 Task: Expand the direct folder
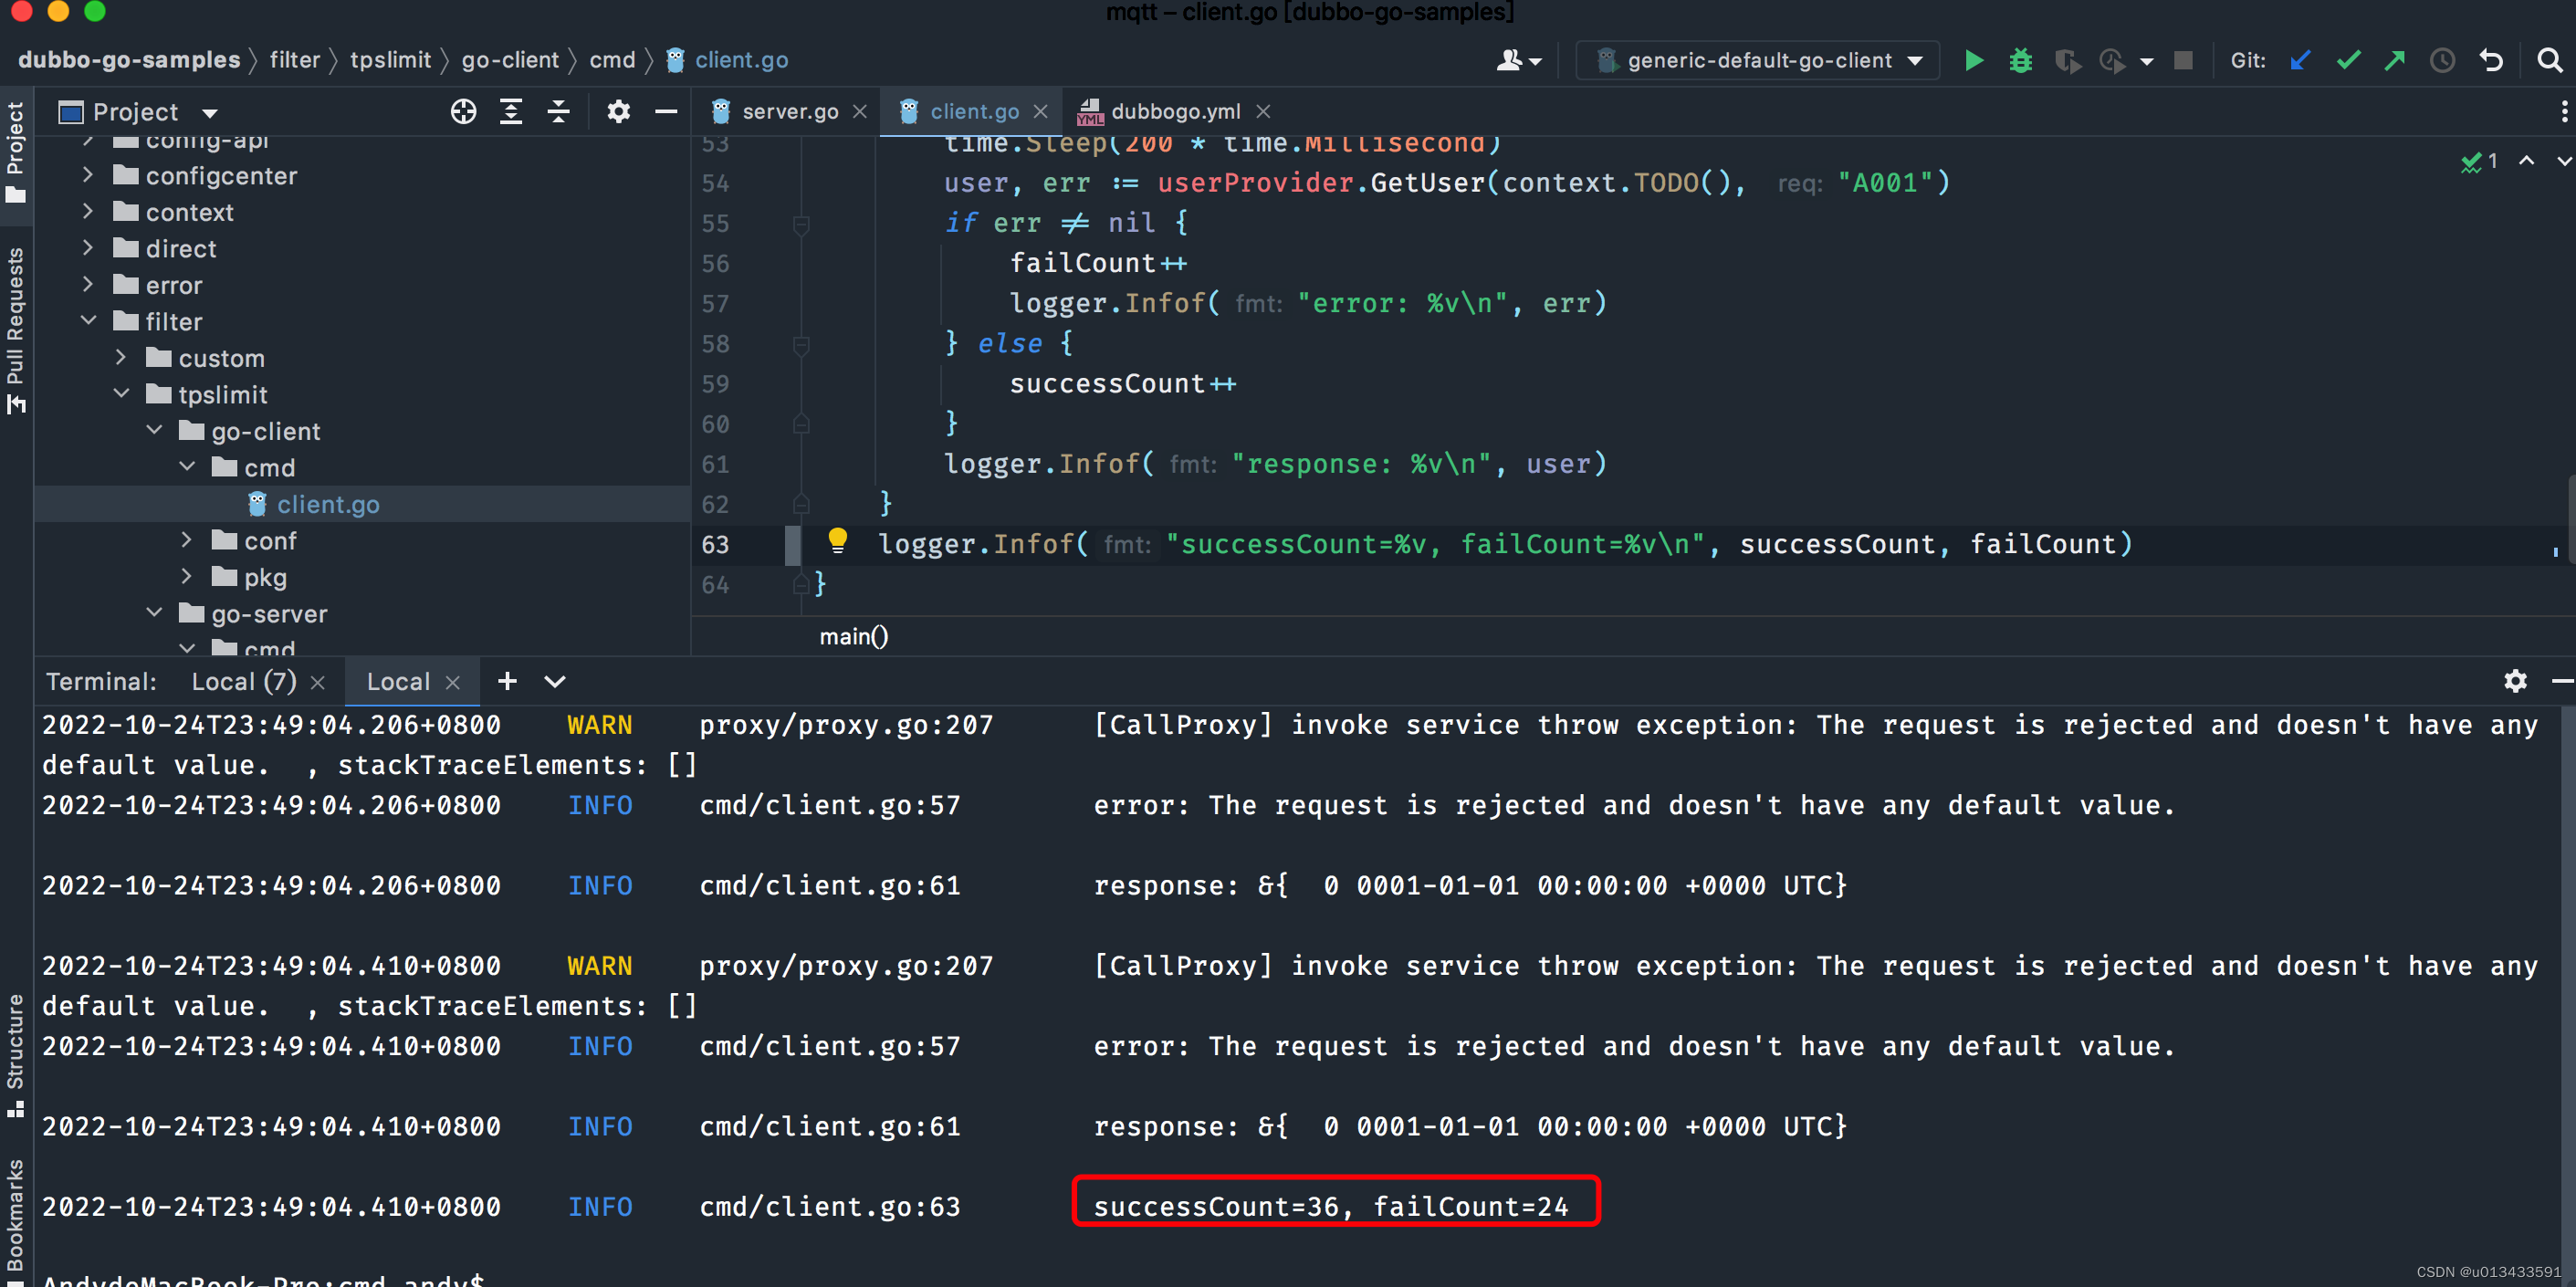coord(88,248)
